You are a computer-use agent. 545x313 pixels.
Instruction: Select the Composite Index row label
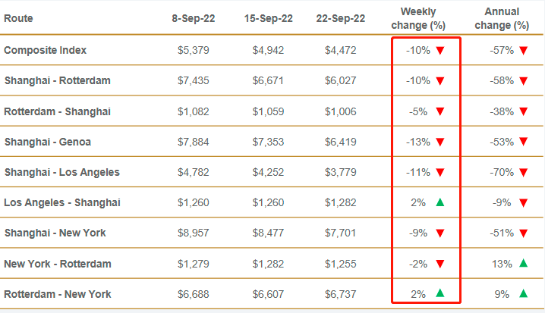click(46, 50)
